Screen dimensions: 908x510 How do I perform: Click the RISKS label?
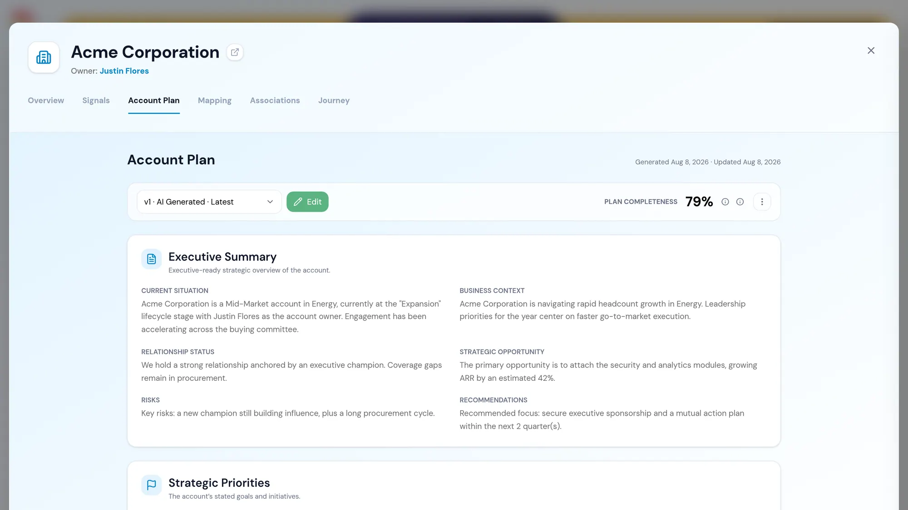click(x=150, y=400)
